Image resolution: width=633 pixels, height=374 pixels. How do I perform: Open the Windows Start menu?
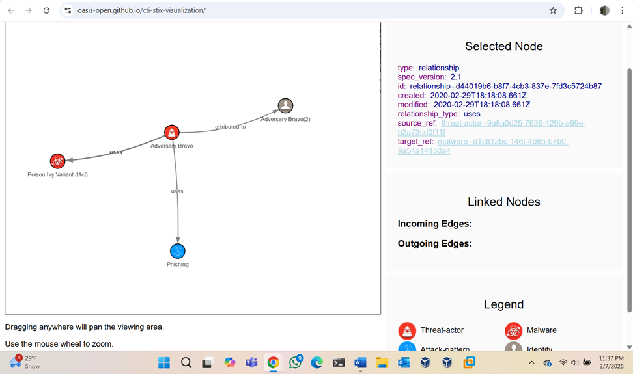pyautogui.click(x=164, y=363)
